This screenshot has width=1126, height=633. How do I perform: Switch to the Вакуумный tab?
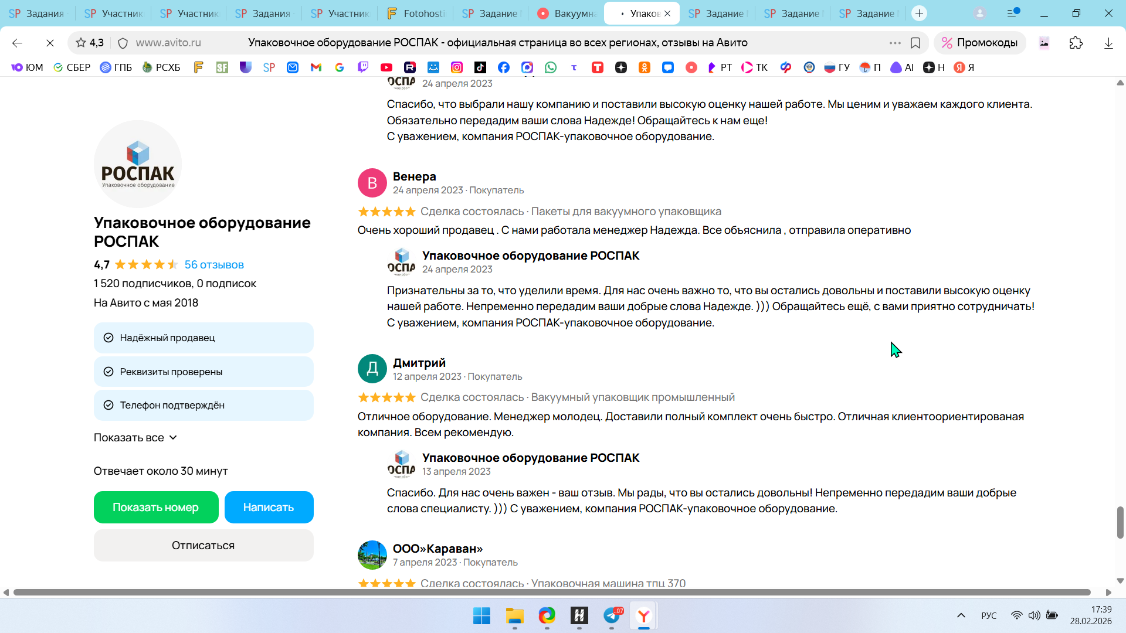pos(567,13)
